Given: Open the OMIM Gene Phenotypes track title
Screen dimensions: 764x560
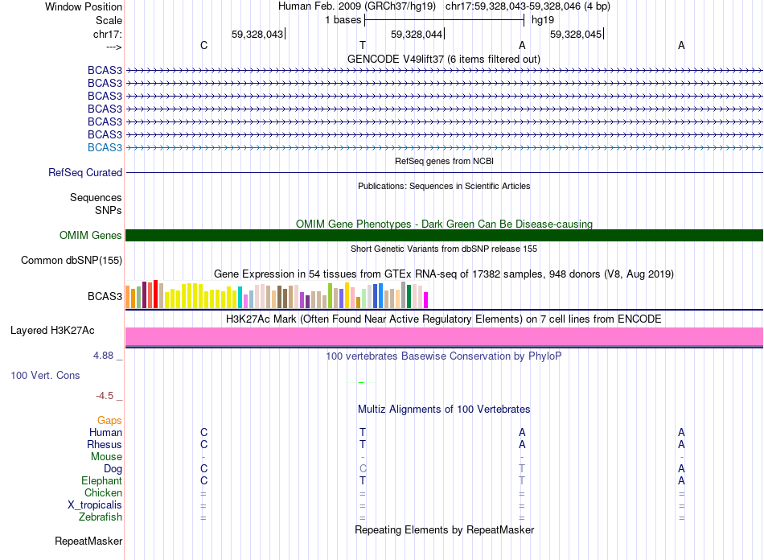Looking at the screenshot, I should click(x=444, y=224).
